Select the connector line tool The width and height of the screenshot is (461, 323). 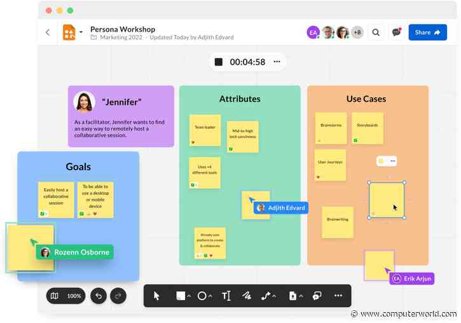pos(266,296)
